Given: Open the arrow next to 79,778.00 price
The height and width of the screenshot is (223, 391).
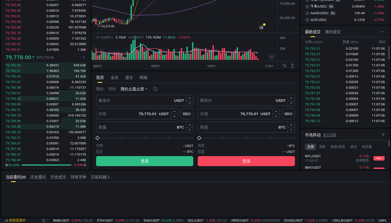Looking at the screenshot, I should tap(84, 57).
